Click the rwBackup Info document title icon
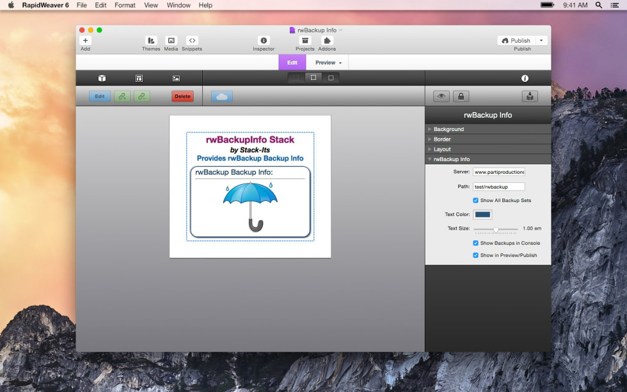The image size is (627, 392). point(292,30)
